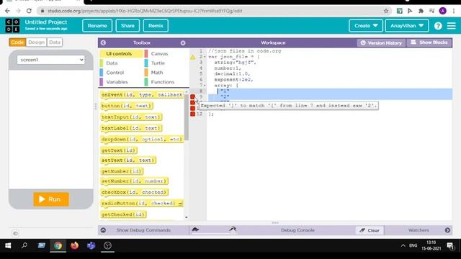Open Chrome profile avatar icon

click(x=442, y=11)
